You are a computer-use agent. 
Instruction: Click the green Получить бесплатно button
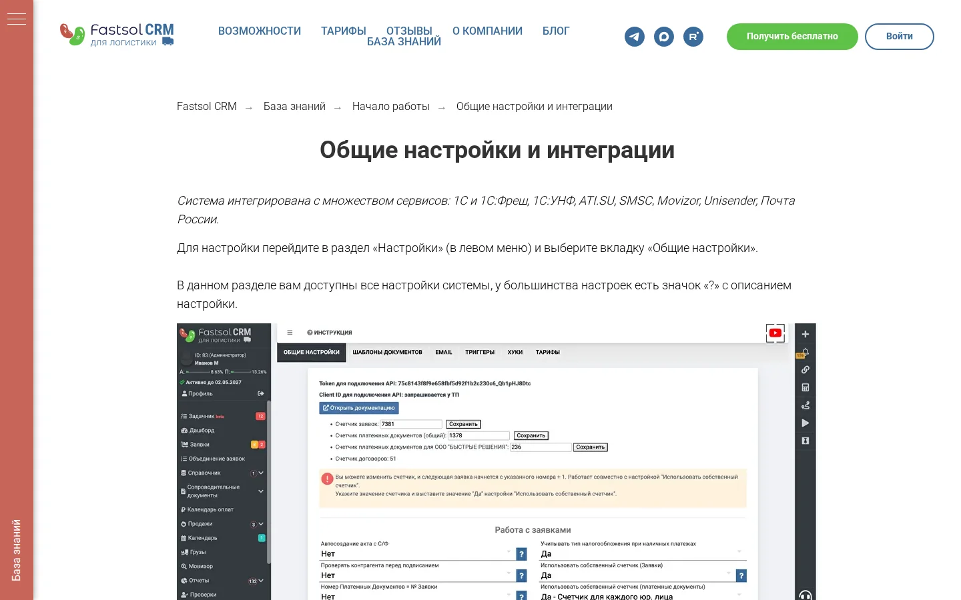point(792,37)
